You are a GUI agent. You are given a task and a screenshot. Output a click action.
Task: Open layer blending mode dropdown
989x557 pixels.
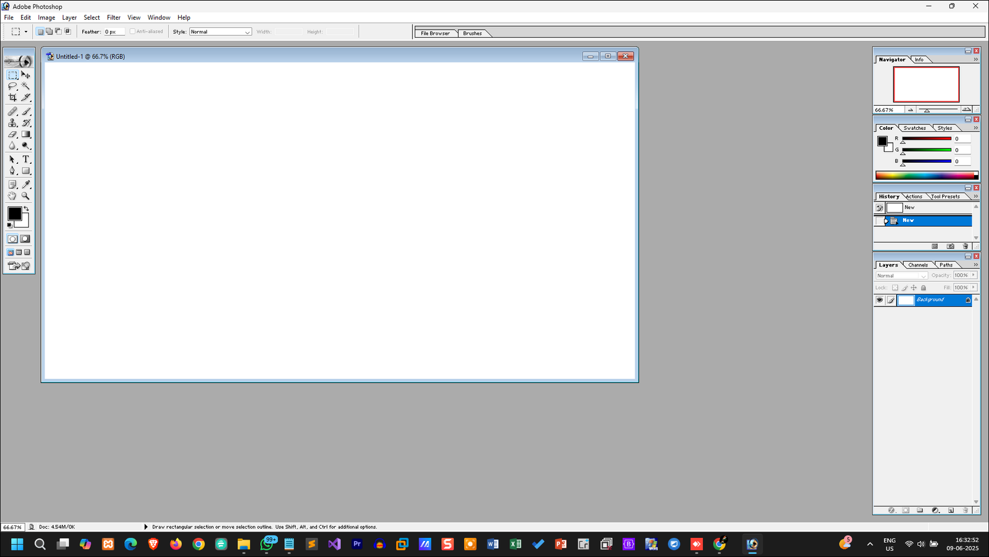[901, 276]
